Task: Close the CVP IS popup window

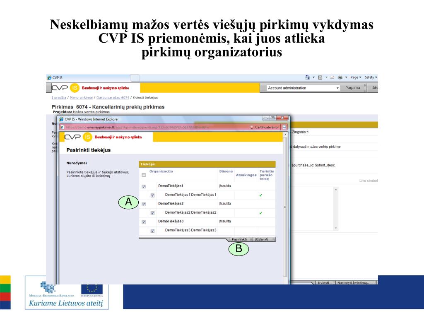Action: click(282, 118)
